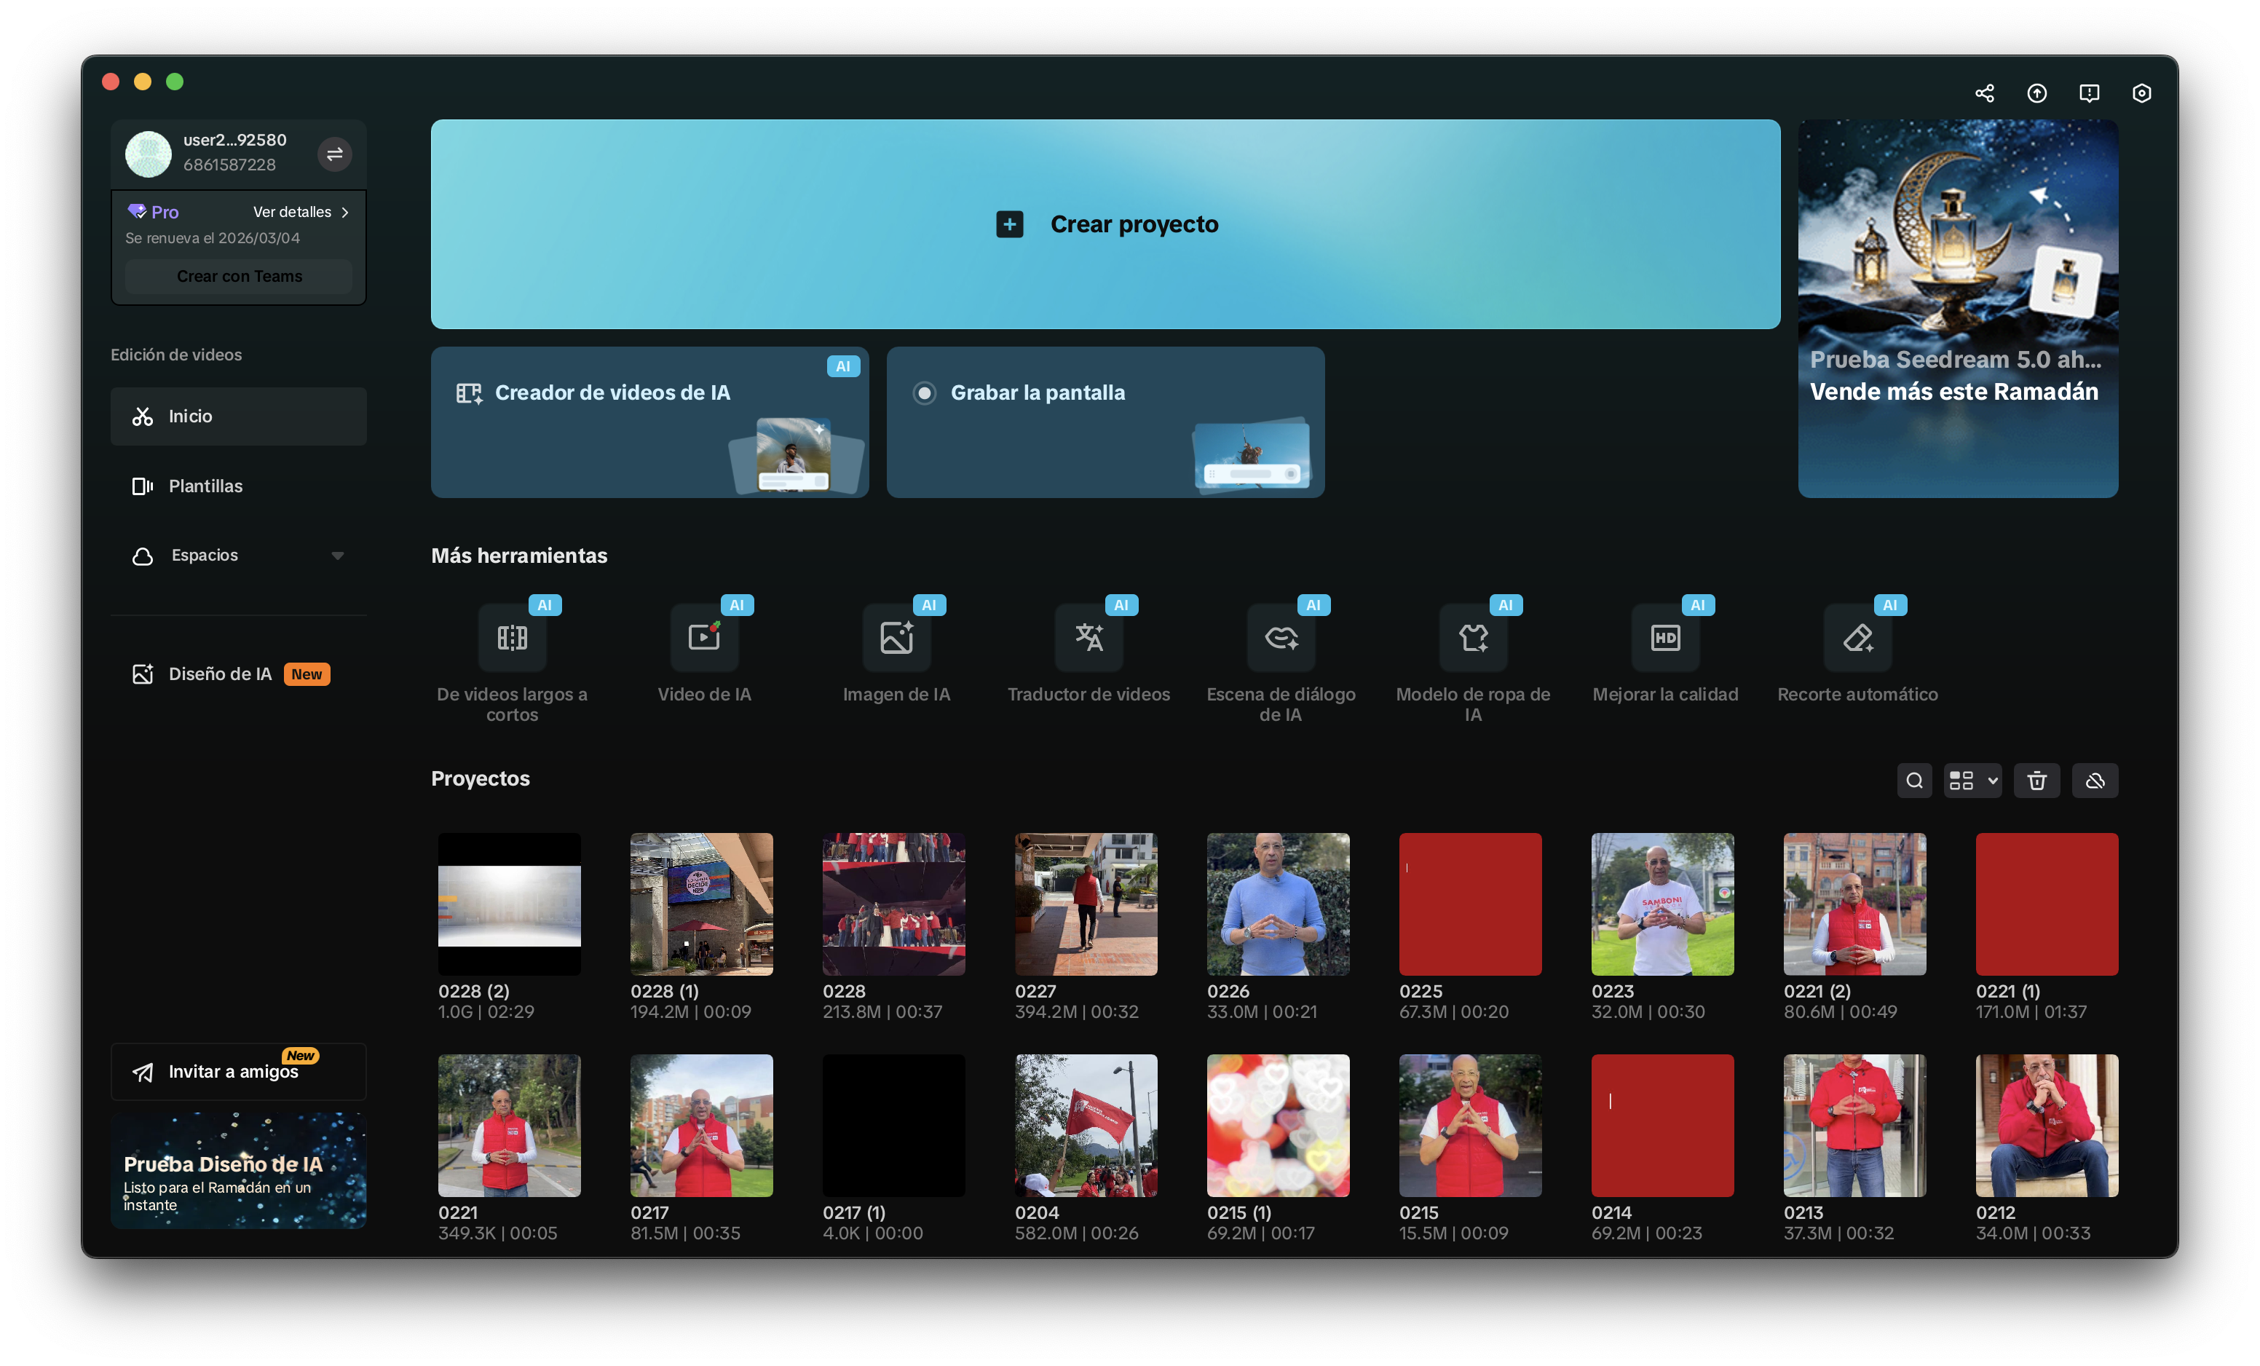The image size is (2260, 1366).
Task: Click the upload arrow icon
Action: point(2036,94)
